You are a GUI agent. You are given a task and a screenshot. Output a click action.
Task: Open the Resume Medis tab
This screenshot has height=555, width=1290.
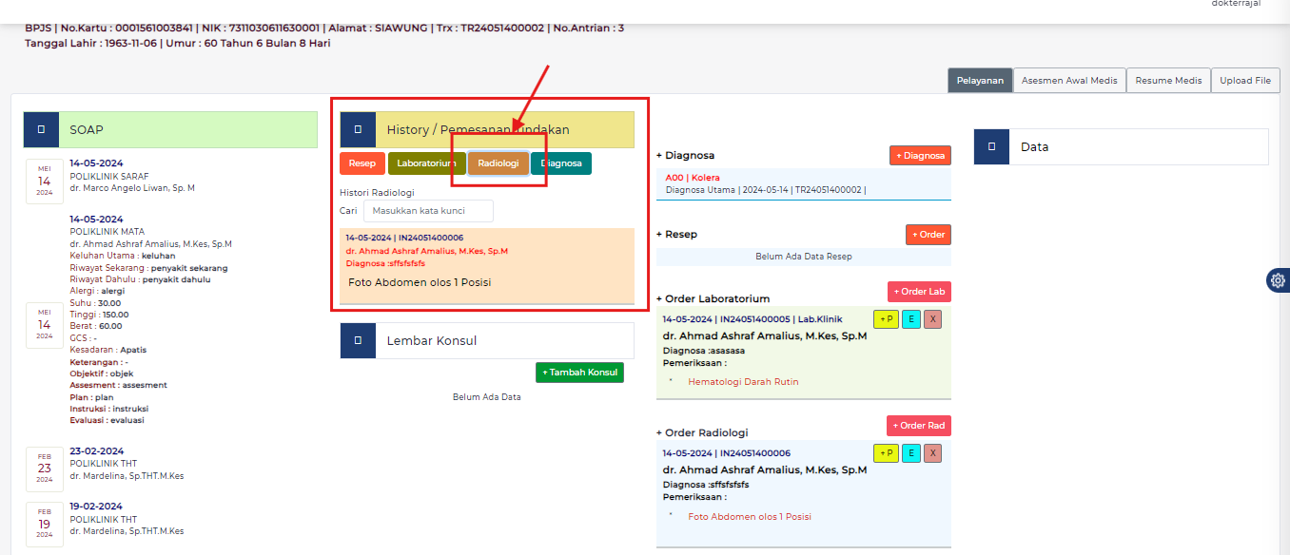[x=1168, y=81]
